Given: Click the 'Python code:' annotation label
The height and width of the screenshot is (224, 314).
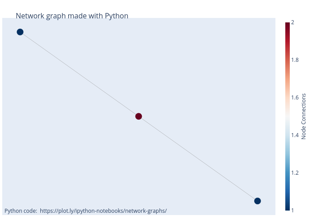Looking at the screenshot, I should pos(21,211).
